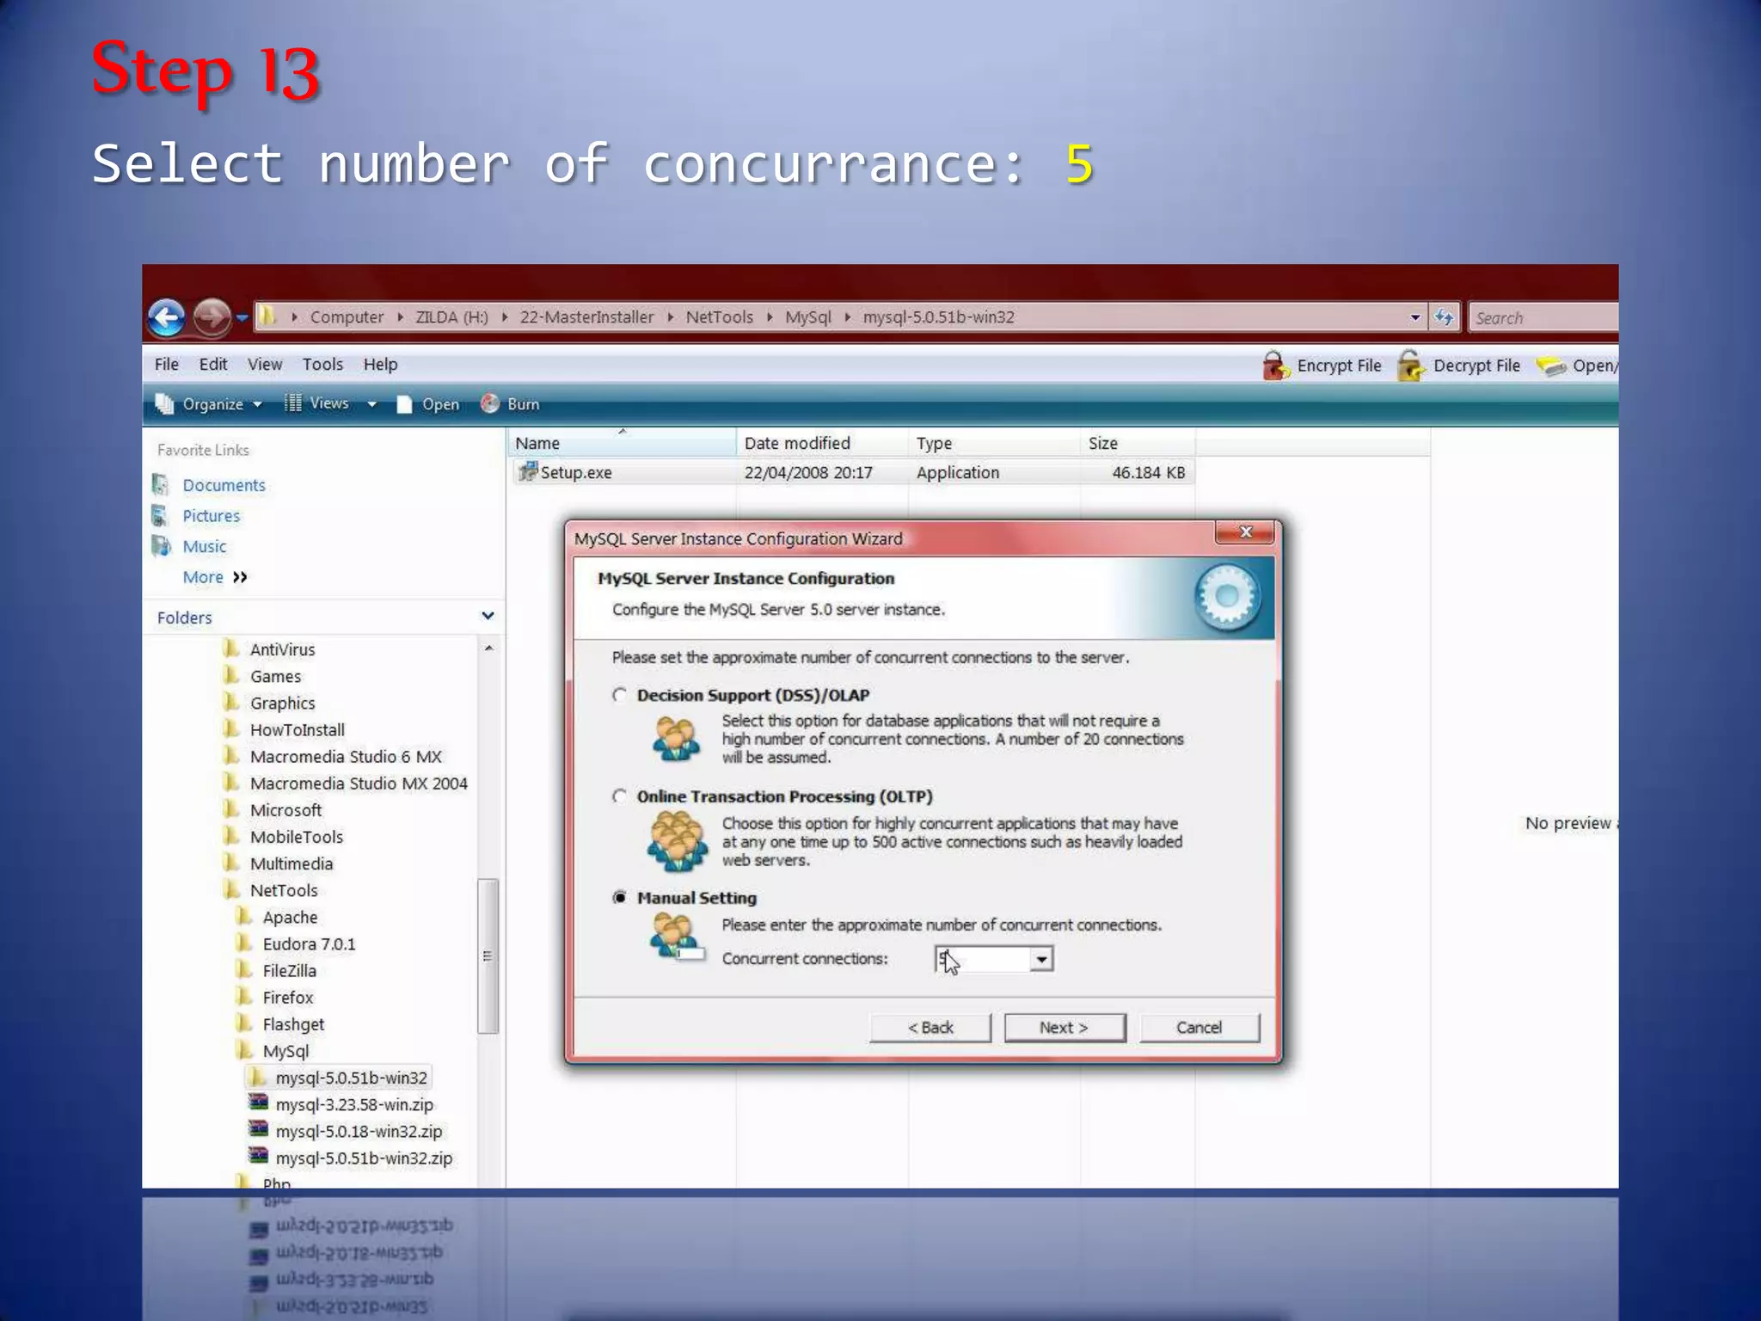This screenshot has height=1321, width=1761.
Task: Open the File menu
Action: click(167, 365)
